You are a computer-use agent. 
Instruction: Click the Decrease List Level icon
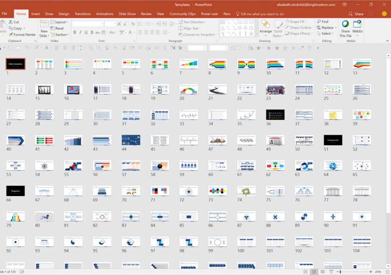click(x=159, y=24)
